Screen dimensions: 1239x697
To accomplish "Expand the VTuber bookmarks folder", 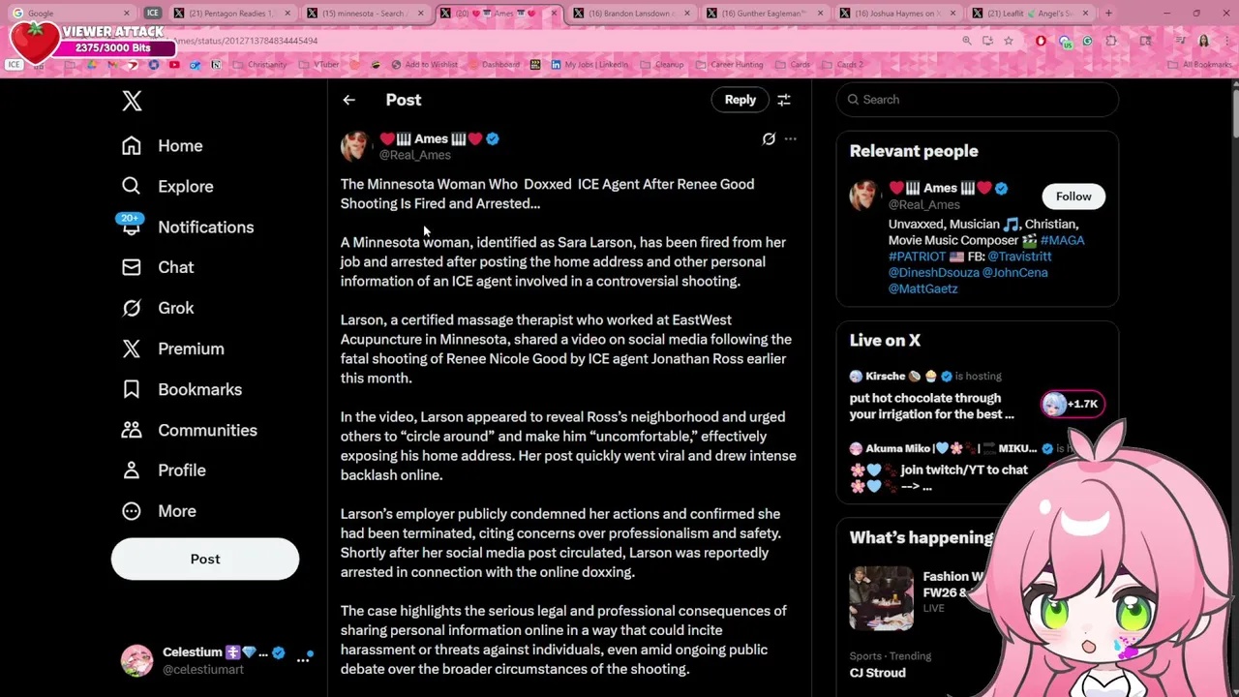I will pos(318,65).
